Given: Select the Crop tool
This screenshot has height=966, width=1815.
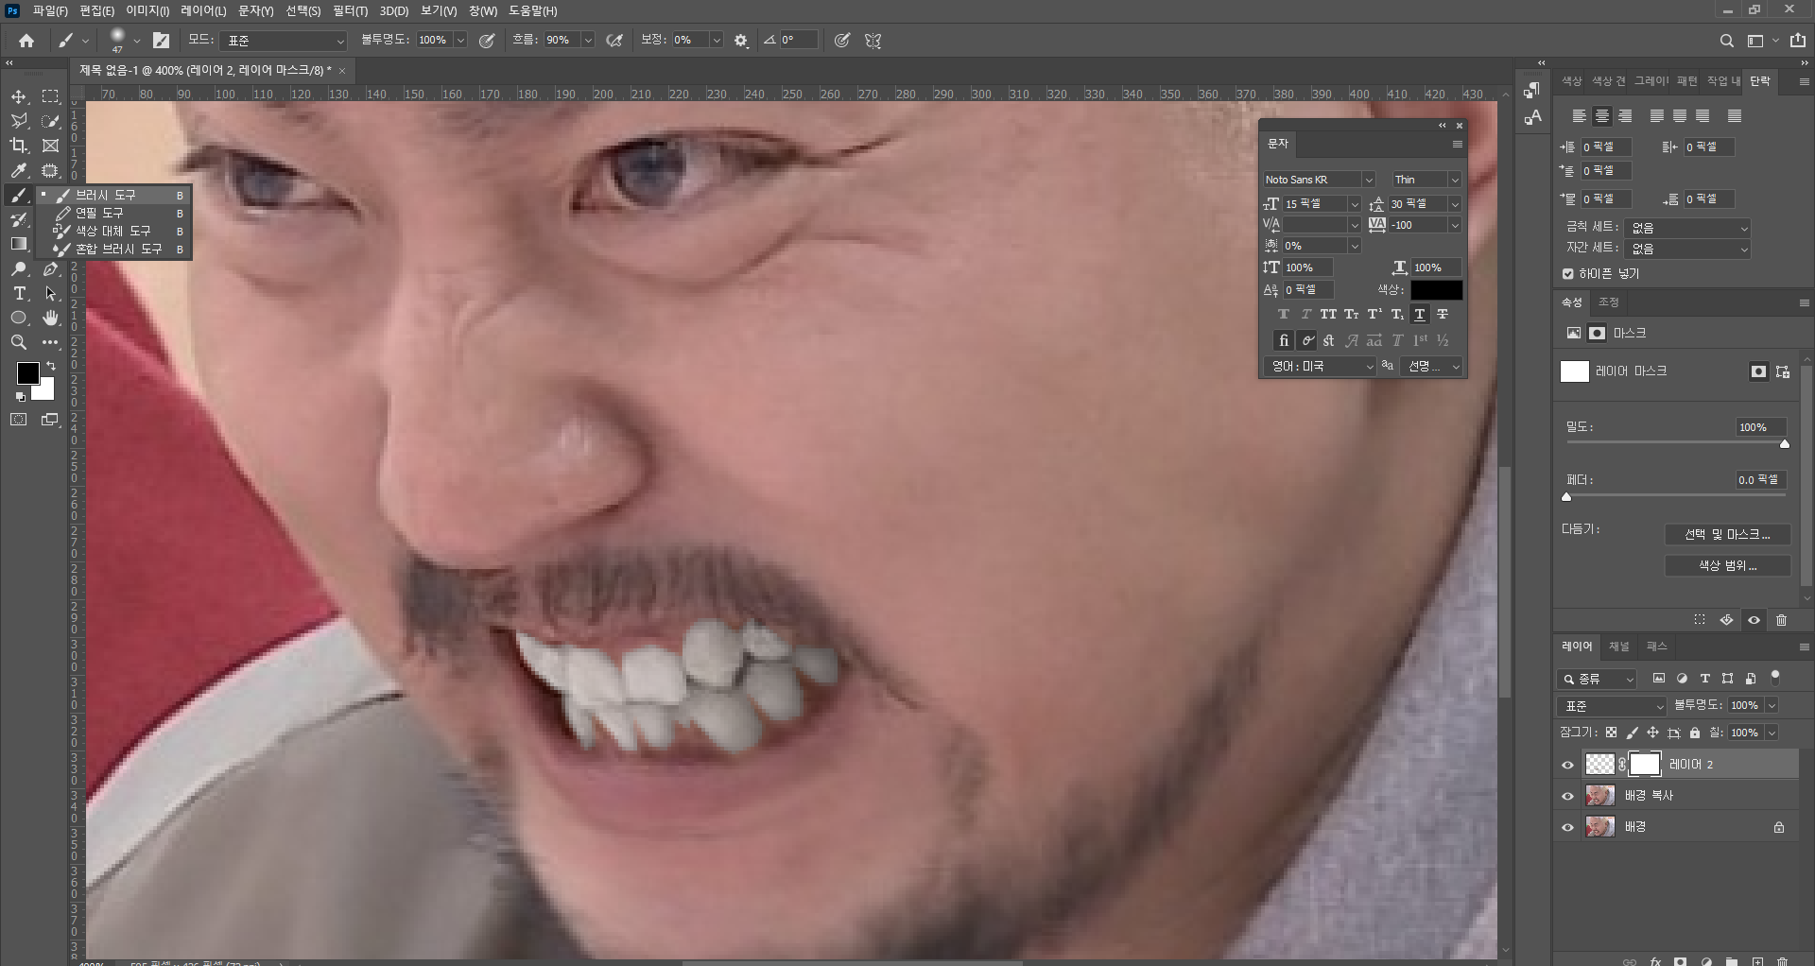Looking at the screenshot, I should pyautogui.click(x=19, y=146).
